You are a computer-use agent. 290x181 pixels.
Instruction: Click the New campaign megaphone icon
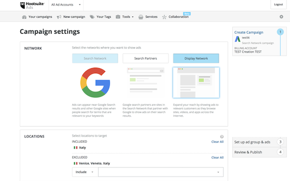[59, 17]
